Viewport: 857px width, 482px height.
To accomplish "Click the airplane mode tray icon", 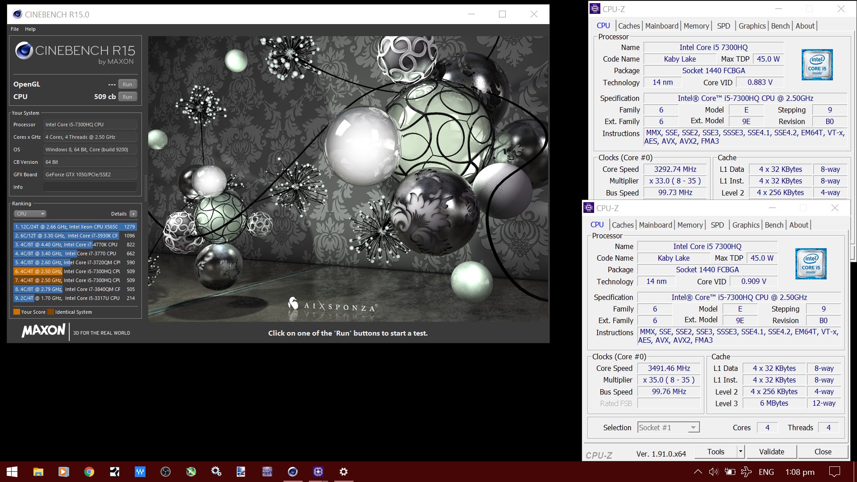I will (x=746, y=472).
